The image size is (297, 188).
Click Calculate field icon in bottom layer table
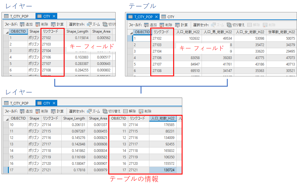[53, 111]
